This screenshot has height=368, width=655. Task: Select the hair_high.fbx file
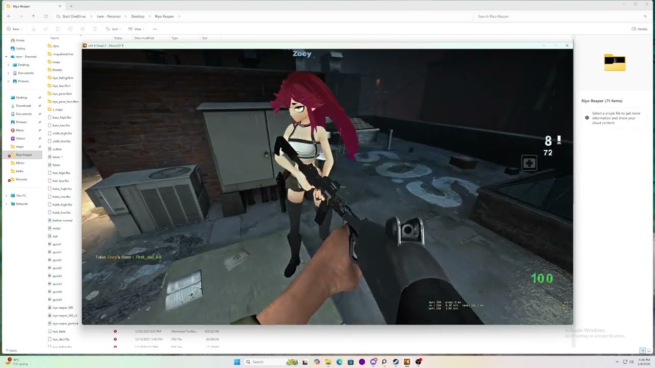coord(59,173)
